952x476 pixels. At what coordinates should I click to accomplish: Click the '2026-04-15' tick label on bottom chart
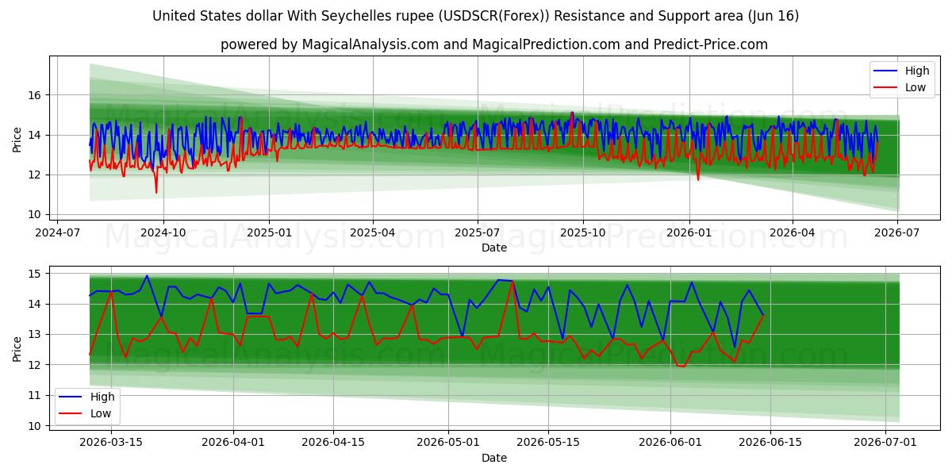click(x=332, y=444)
